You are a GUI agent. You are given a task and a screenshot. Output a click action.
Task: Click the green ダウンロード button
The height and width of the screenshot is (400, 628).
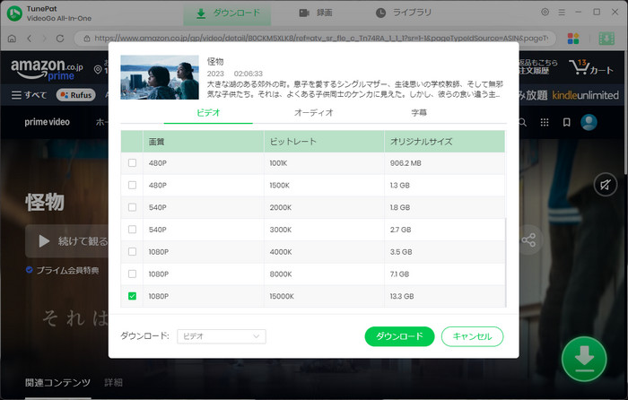(x=399, y=336)
